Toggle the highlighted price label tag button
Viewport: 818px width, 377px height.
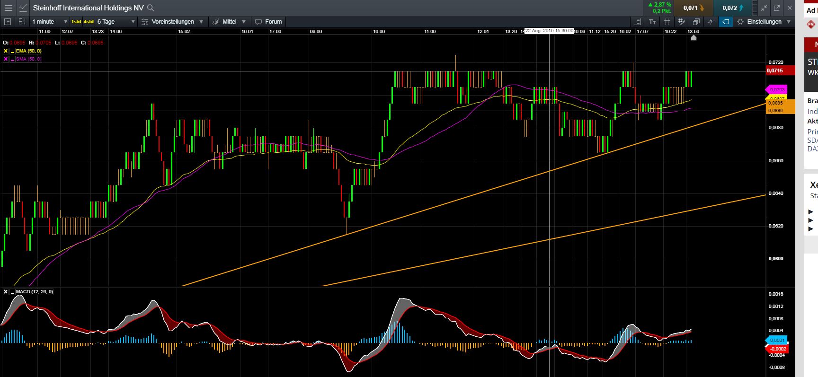(x=725, y=22)
